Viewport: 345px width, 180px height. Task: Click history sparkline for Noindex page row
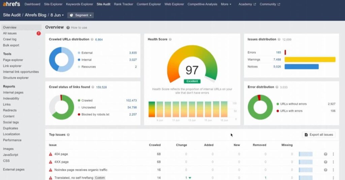click(306, 170)
